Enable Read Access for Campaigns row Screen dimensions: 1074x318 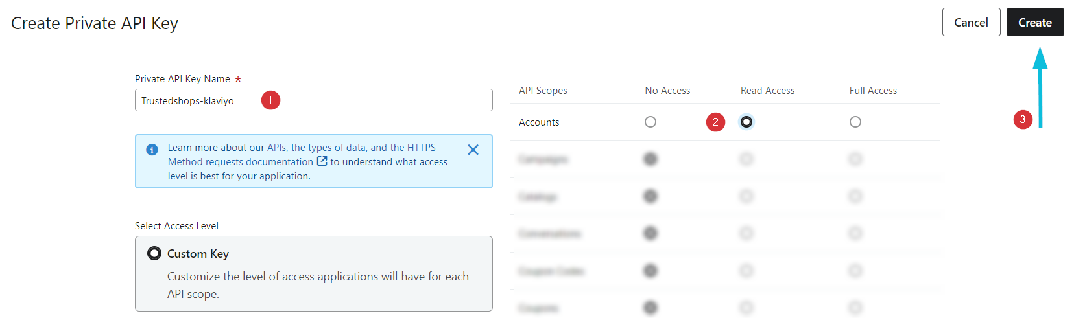tap(746, 159)
